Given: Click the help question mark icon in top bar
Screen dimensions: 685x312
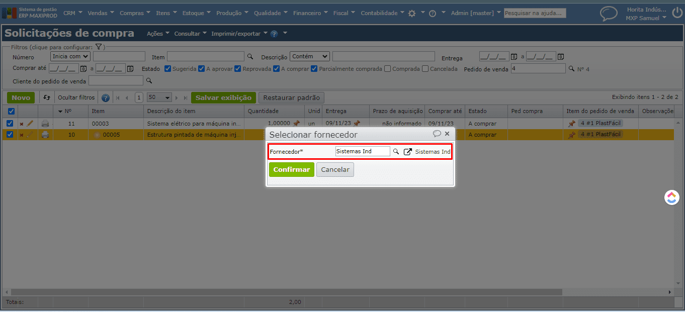Looking at the screenshot, I should [433, 14].
